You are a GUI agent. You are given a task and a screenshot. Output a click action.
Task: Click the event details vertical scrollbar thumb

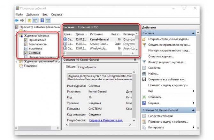[134, 96]
